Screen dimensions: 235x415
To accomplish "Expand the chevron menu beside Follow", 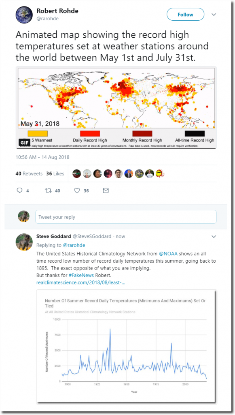I will tap(214, 15).
